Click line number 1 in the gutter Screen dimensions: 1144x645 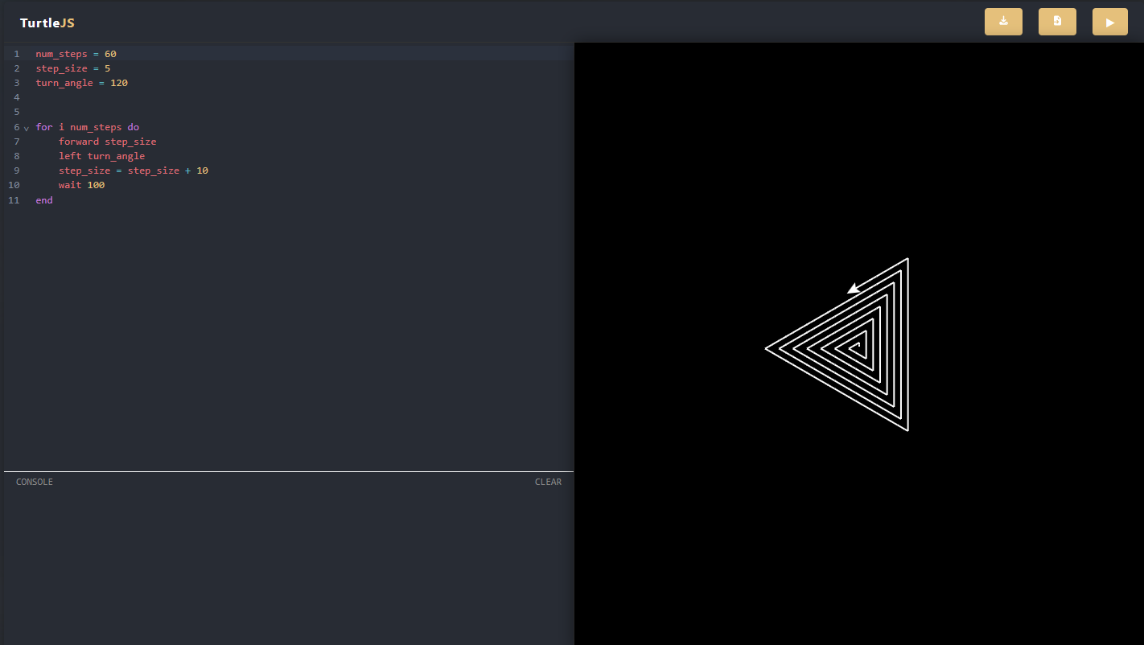click(x=16, y=54)
